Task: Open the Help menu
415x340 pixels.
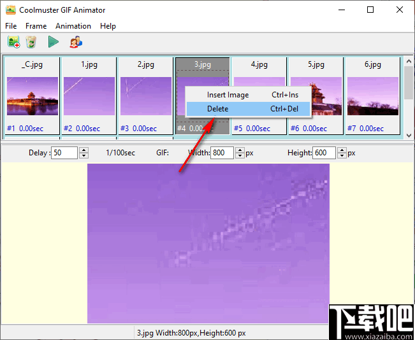Action: [108, 26]
